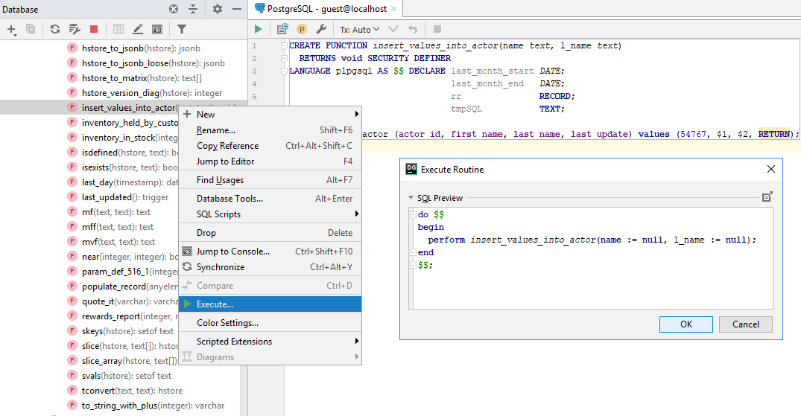The image size is (801, 416).
Task: Collapse the SQL Preview section triangle
Action: click(x=411, y=197)
